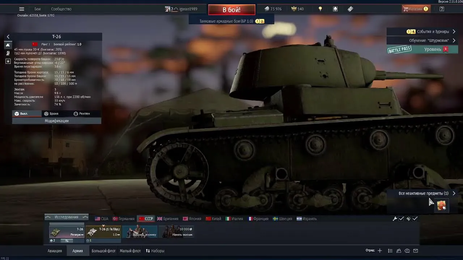Screen dimensions: 463x260
Task: Open the squad list icon
Action: (x=390, y=251)
